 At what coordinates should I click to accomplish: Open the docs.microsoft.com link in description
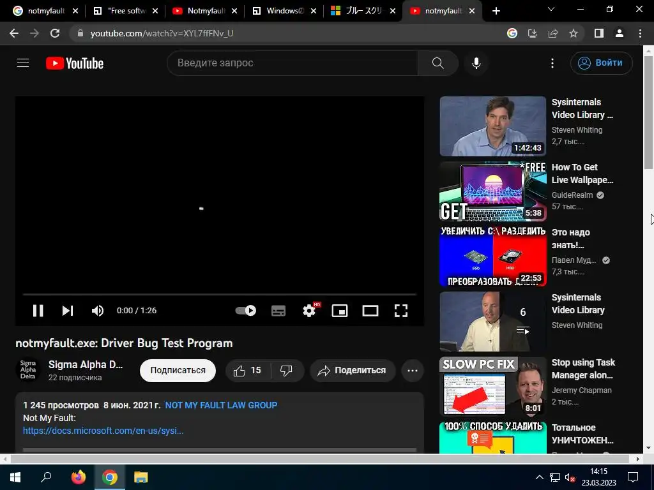click(103, 431)
